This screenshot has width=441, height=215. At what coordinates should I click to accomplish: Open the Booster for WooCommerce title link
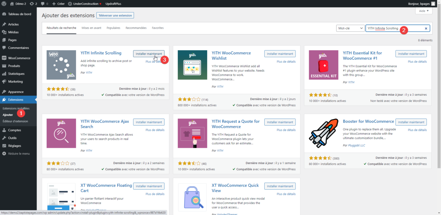pyautogui.click(x=368, y=121)
